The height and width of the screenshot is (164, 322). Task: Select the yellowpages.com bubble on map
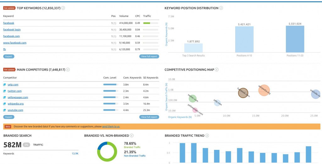point(195,110)
